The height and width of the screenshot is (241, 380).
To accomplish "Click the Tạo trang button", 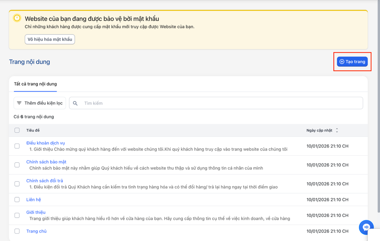I will (352, 62).
